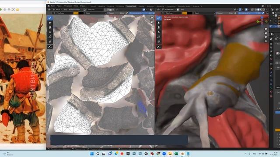The image size is (280, 157).
Task: Select the Mask tool in the 3D viewport
Action: [x=158, y=41]
